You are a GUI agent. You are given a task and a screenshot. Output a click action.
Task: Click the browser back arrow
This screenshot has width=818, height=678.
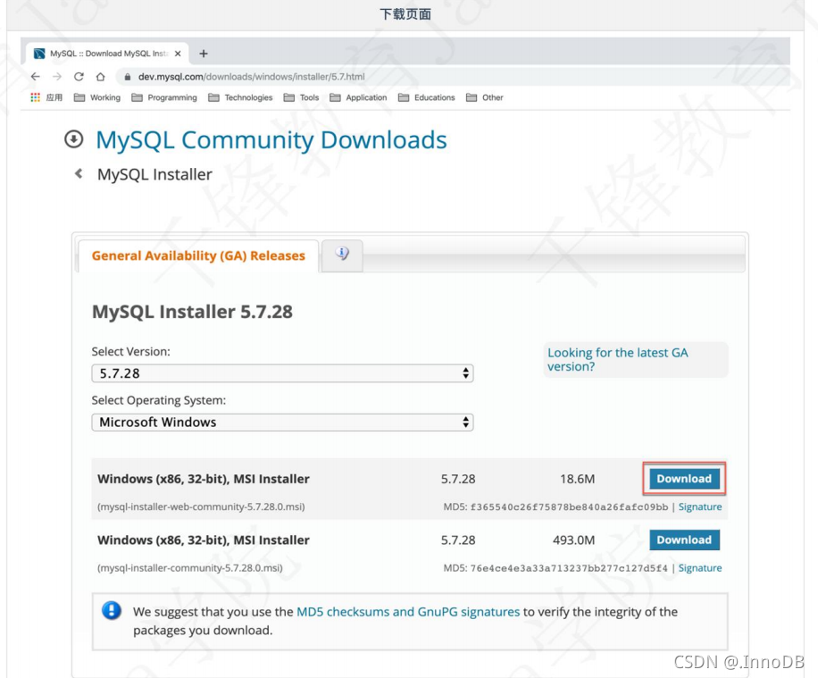pyautogui.click(x=35, y=77)
